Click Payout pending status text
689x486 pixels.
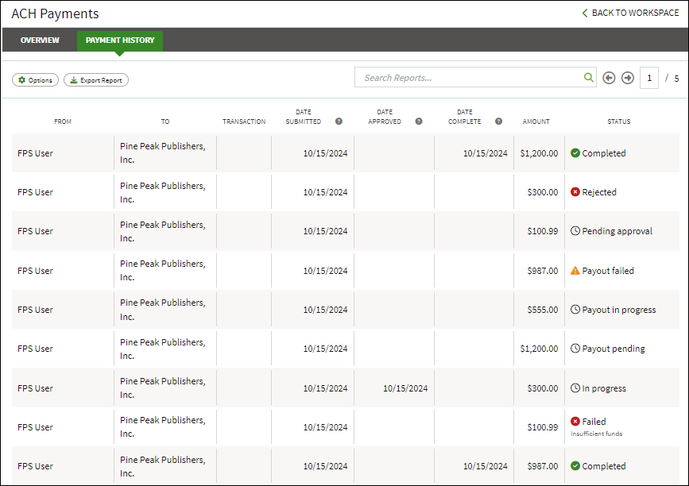coord(614,349)
